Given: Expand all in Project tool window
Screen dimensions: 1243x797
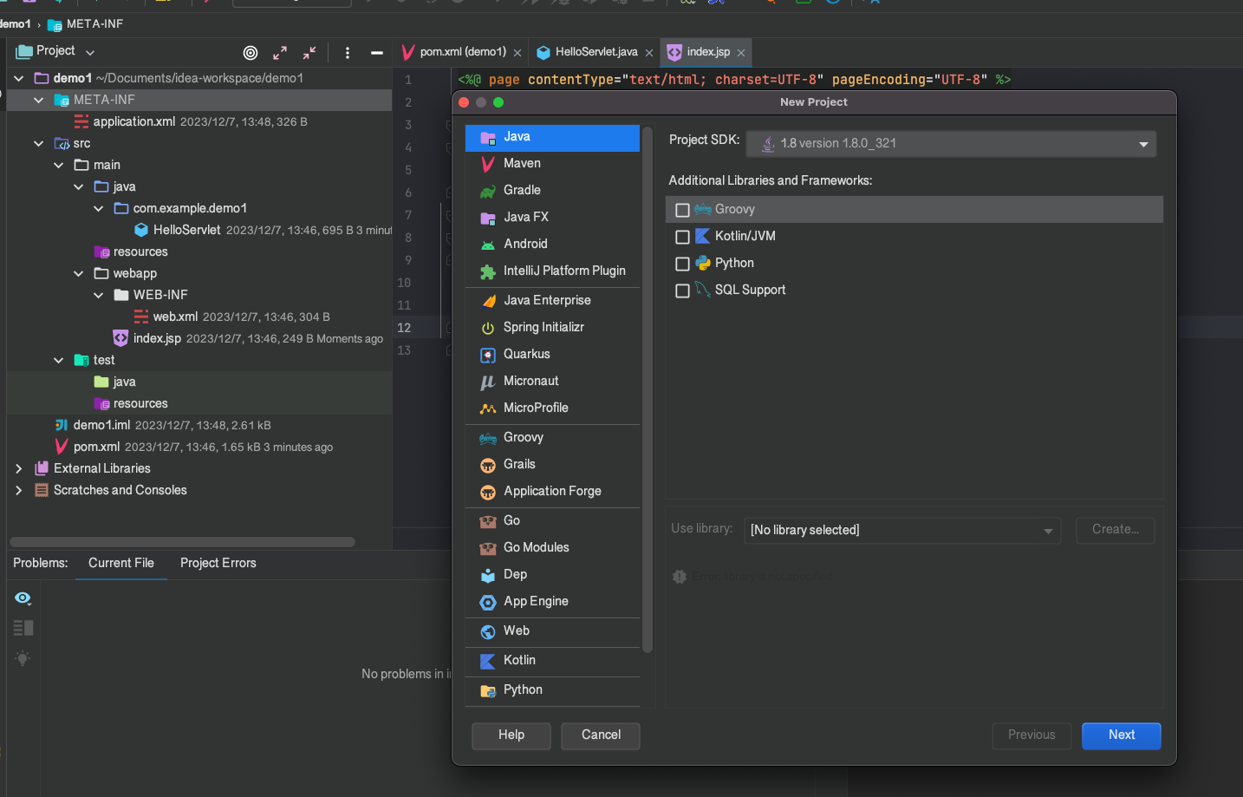Looking at the screenshot, I should (x=280, y=53).
